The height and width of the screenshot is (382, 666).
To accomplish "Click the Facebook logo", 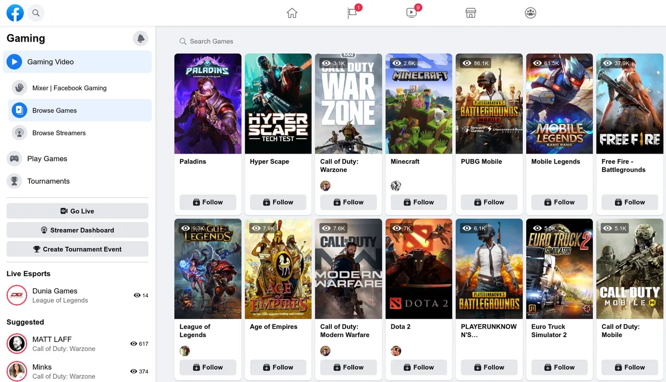I will 15,12.
